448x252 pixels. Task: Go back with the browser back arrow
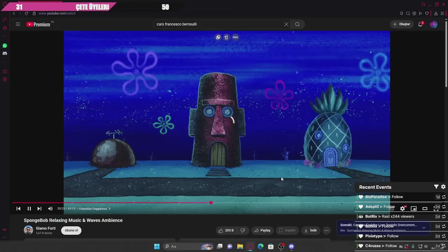14,13
